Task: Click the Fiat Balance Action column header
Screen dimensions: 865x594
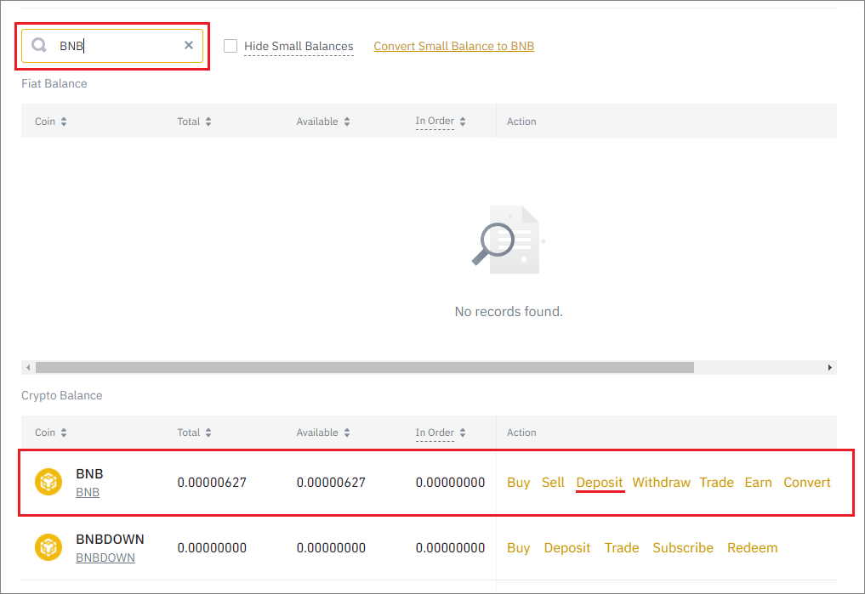Action: (521, 122)
